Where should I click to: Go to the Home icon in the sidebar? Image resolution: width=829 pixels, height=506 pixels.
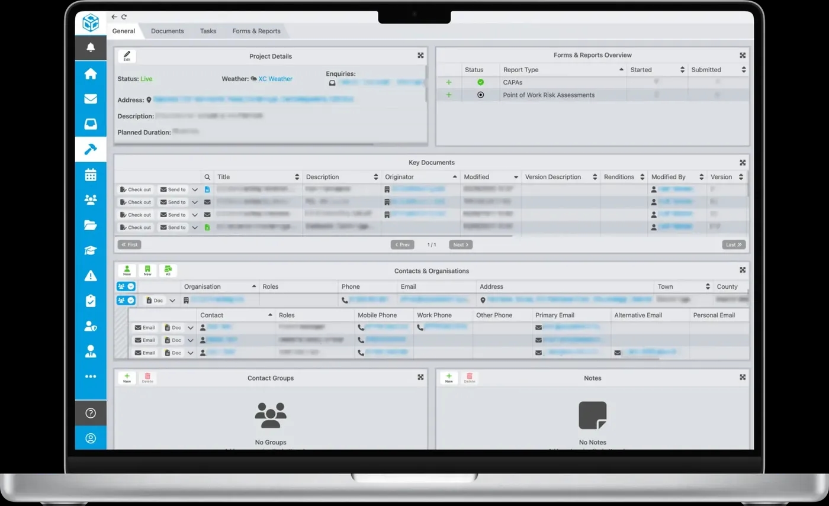tap(91, 74)
